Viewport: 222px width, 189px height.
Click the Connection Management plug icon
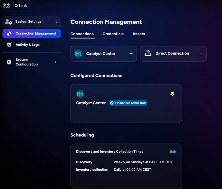(9, 33)
